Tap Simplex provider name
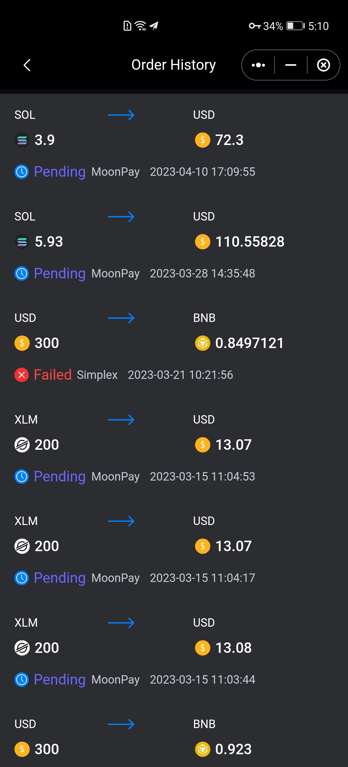This screenshot has height=767, width=348. [97, 375]
